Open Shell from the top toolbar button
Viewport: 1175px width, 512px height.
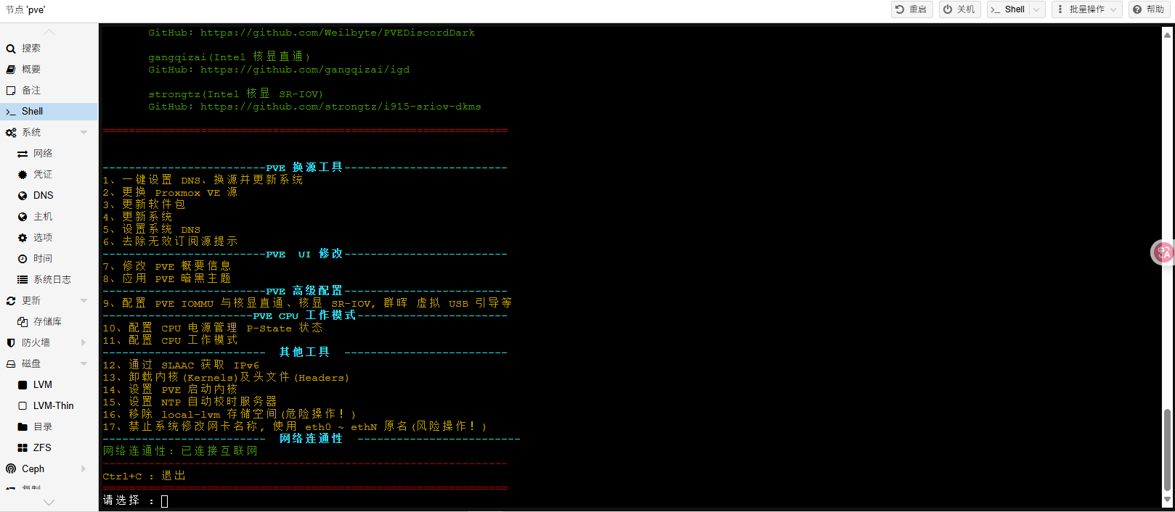tap(1008, 9)
